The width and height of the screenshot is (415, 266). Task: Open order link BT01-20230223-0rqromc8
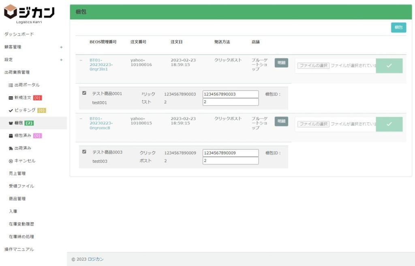click(x=101, y=123)
